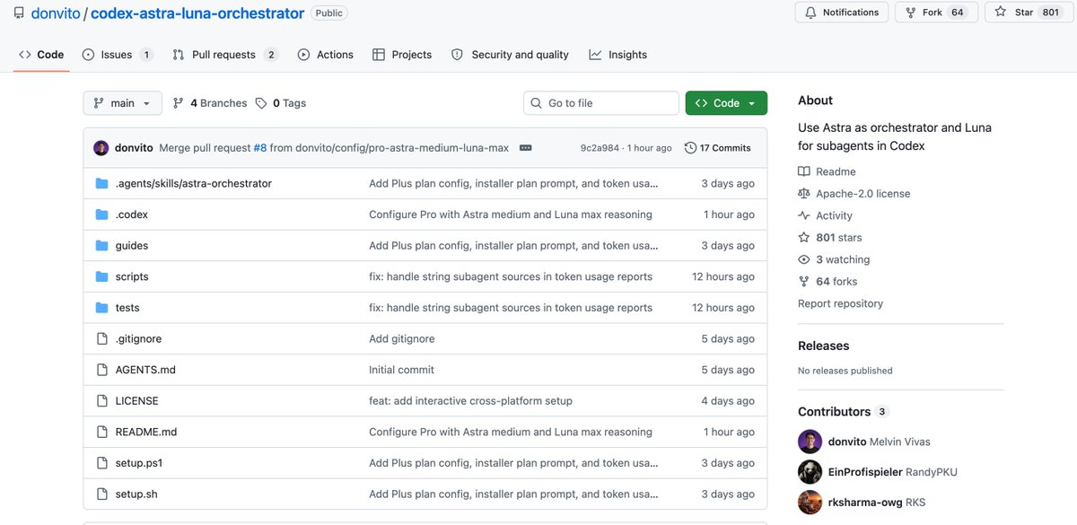View the 4 Branches link
The width and height of the screenshot is (1077, 525).
pyautogui.click(x=210, y=103)
